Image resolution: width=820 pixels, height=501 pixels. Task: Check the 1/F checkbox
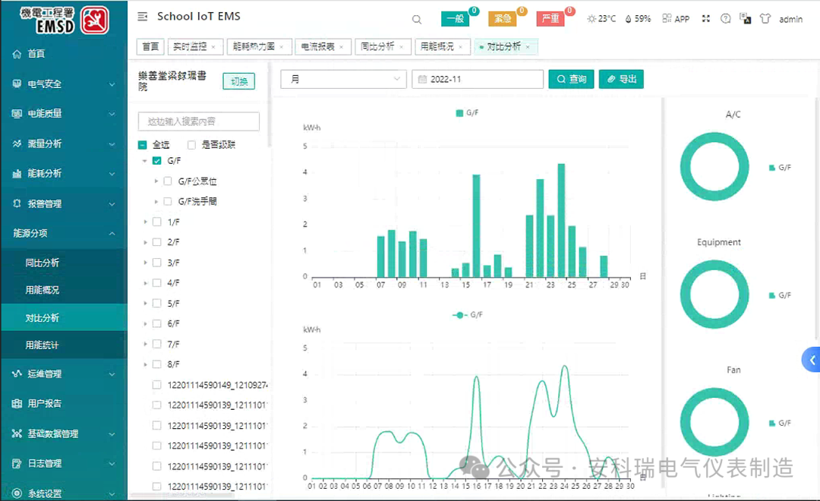click(x=157, y=222)
